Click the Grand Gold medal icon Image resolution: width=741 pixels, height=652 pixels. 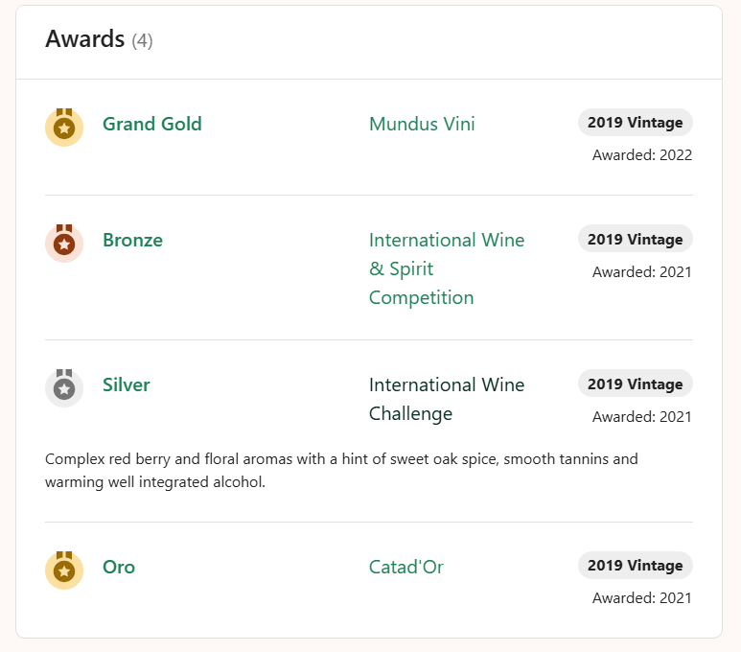[x=64, y=127]
